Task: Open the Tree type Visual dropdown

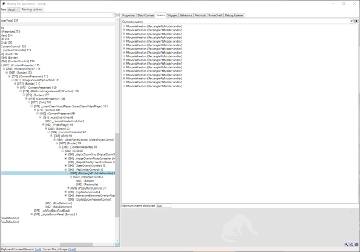Action: (x=13, y=9)
